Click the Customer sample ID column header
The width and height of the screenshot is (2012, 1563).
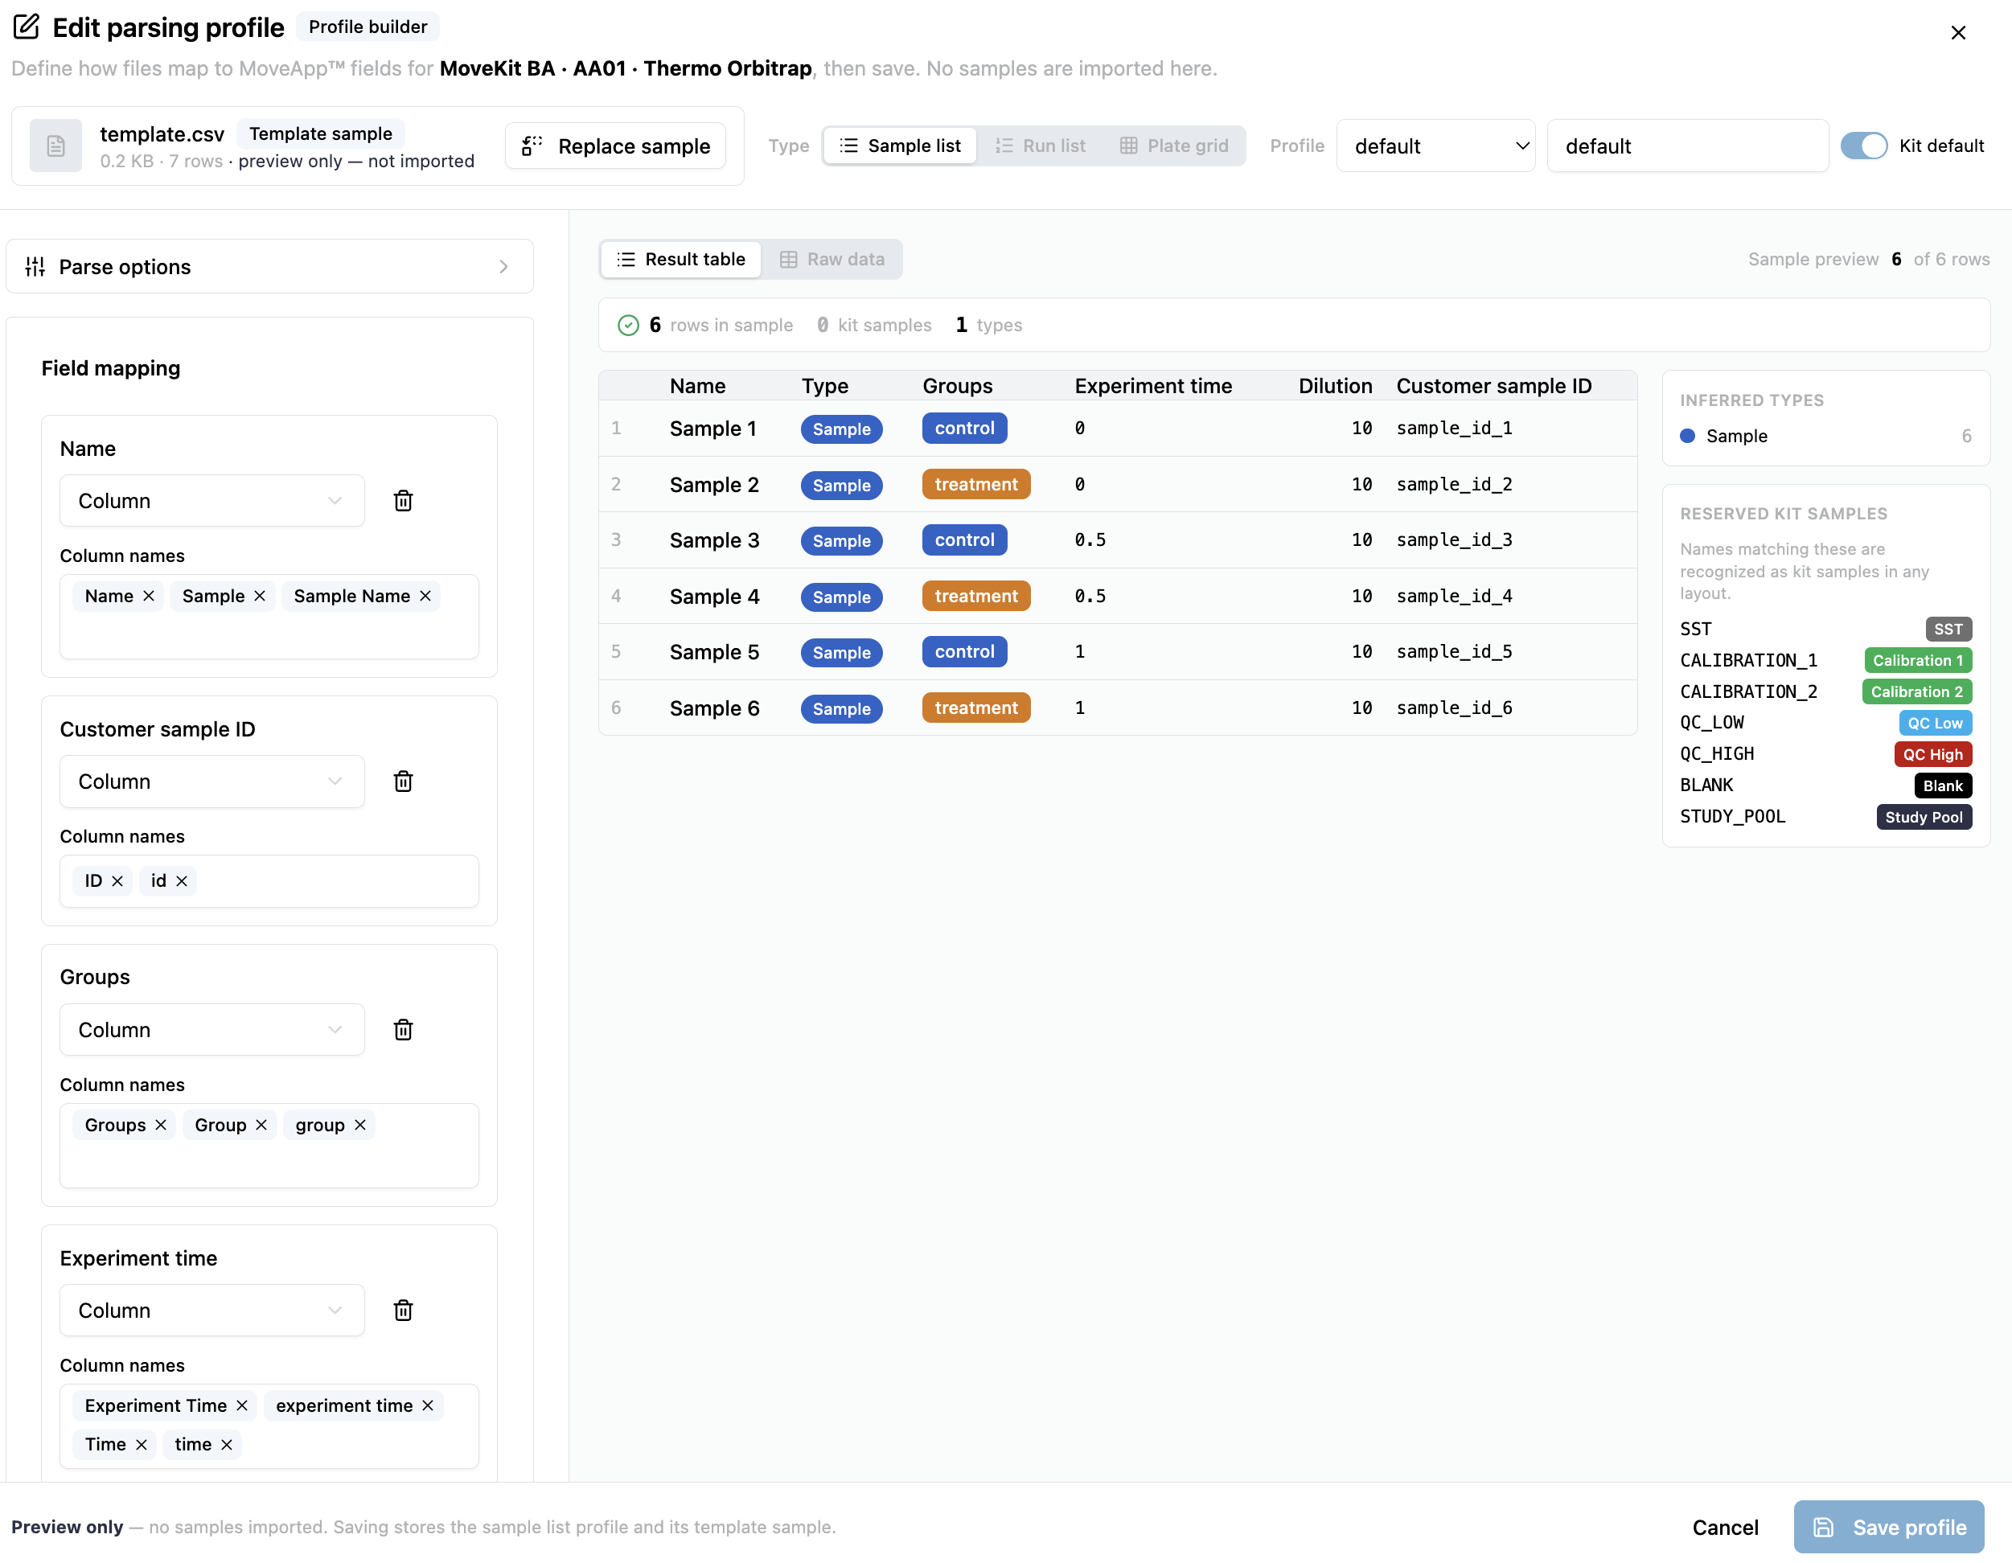tap(1494, 386)
